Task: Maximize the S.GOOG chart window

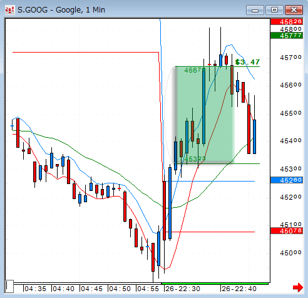Action: click(274, 10)
